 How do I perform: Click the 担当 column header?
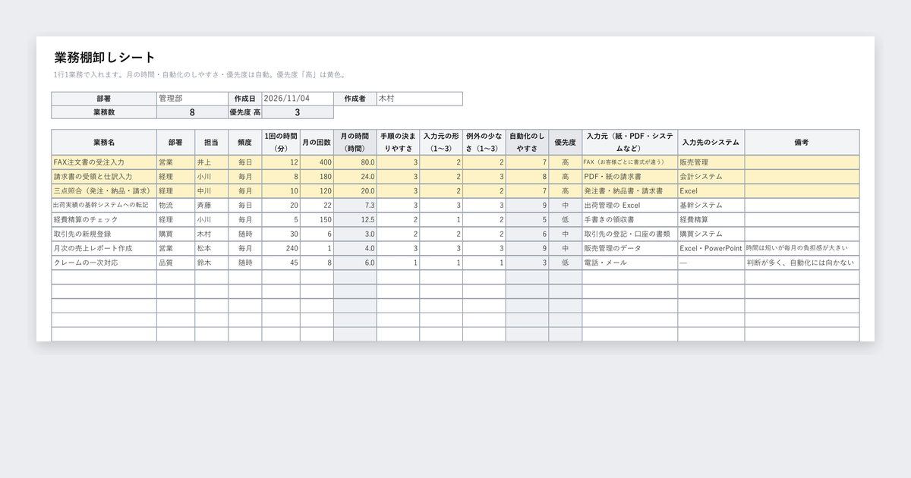[211, 142]
